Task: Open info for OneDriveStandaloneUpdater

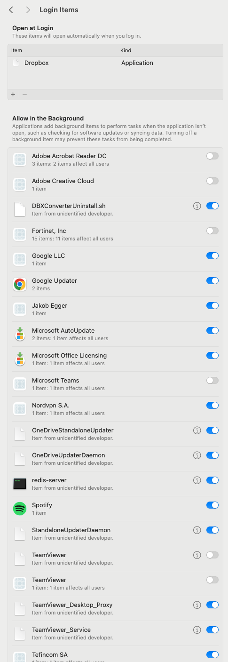Action: [x=197, y=430]
